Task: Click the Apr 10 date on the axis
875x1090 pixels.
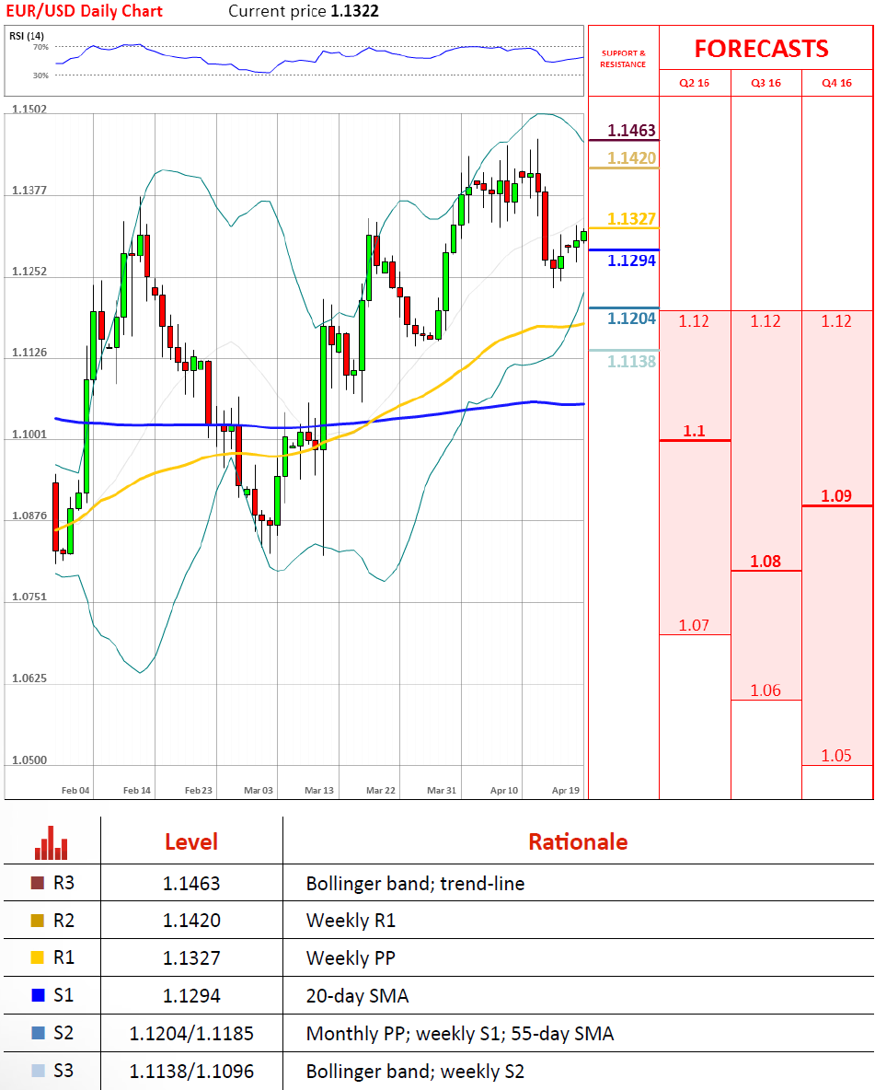Action: click(504, 791)
